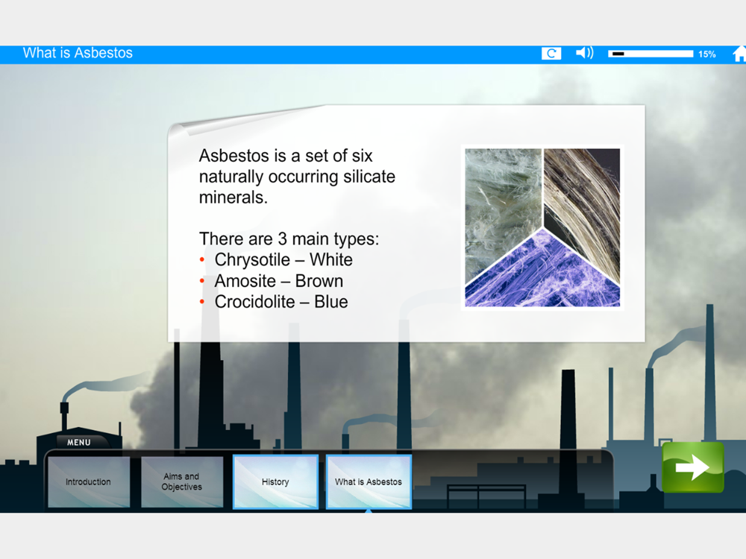Go to the home icon
The image size is (746, 559).
pyautogui.click(x=739, y=54)
